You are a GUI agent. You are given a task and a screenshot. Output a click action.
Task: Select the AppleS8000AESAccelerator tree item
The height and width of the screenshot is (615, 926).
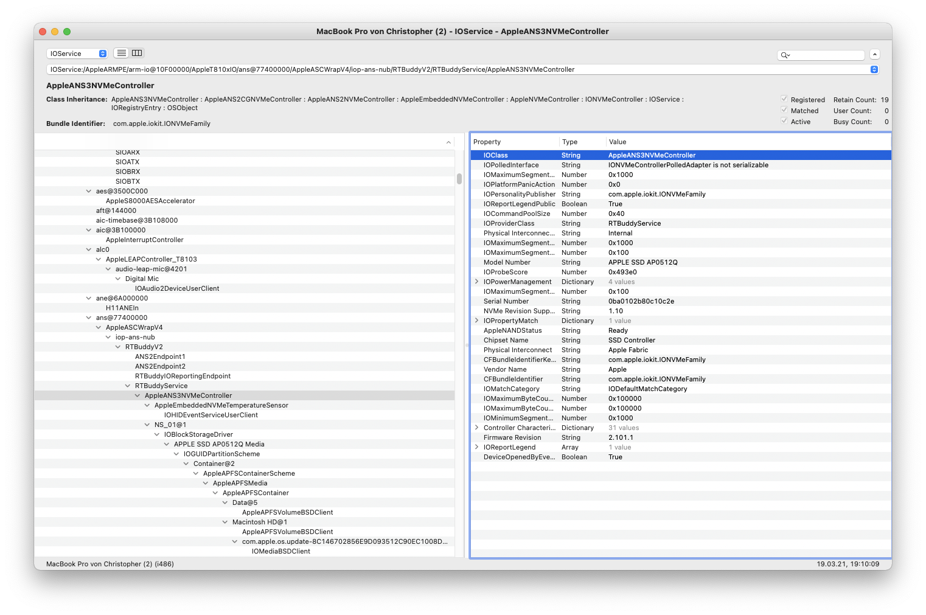(150, 201)
